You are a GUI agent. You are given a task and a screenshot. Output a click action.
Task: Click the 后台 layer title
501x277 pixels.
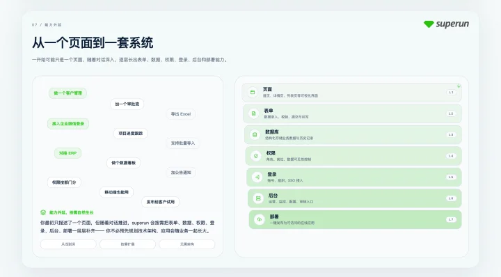coord(273,195)
